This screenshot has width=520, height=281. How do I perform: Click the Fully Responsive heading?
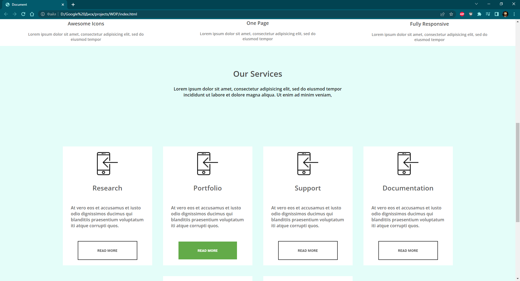click(x=430, y=24)
